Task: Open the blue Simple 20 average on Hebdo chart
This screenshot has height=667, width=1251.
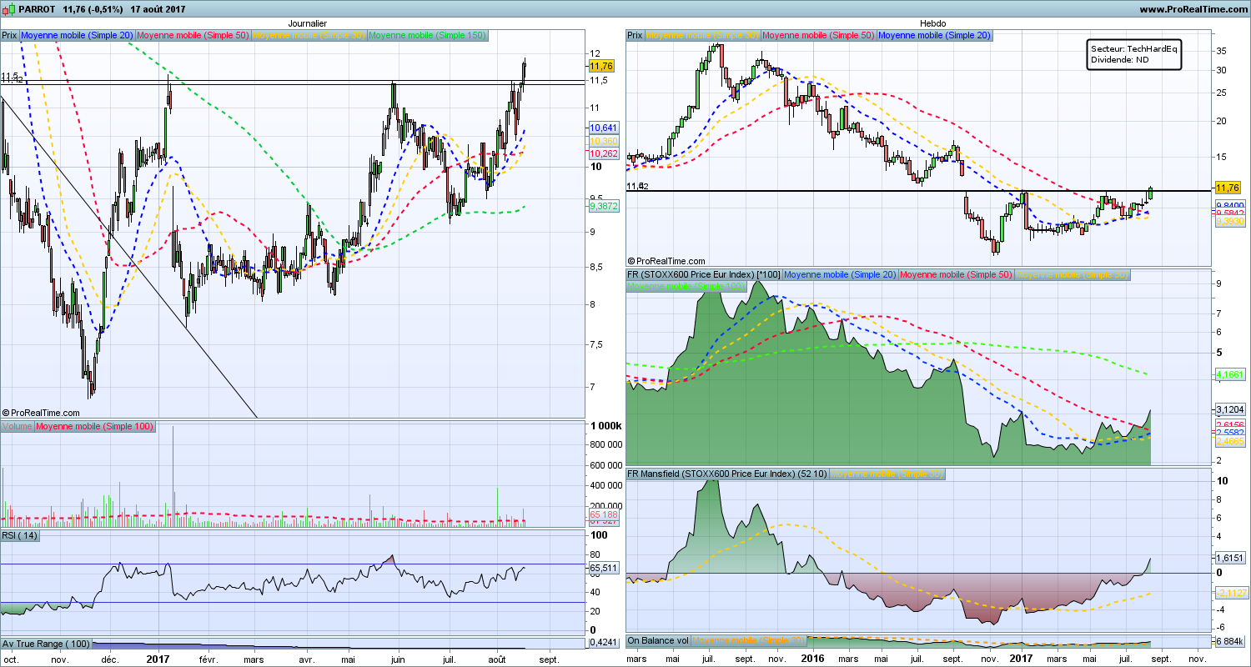Action: coord(934,36)
